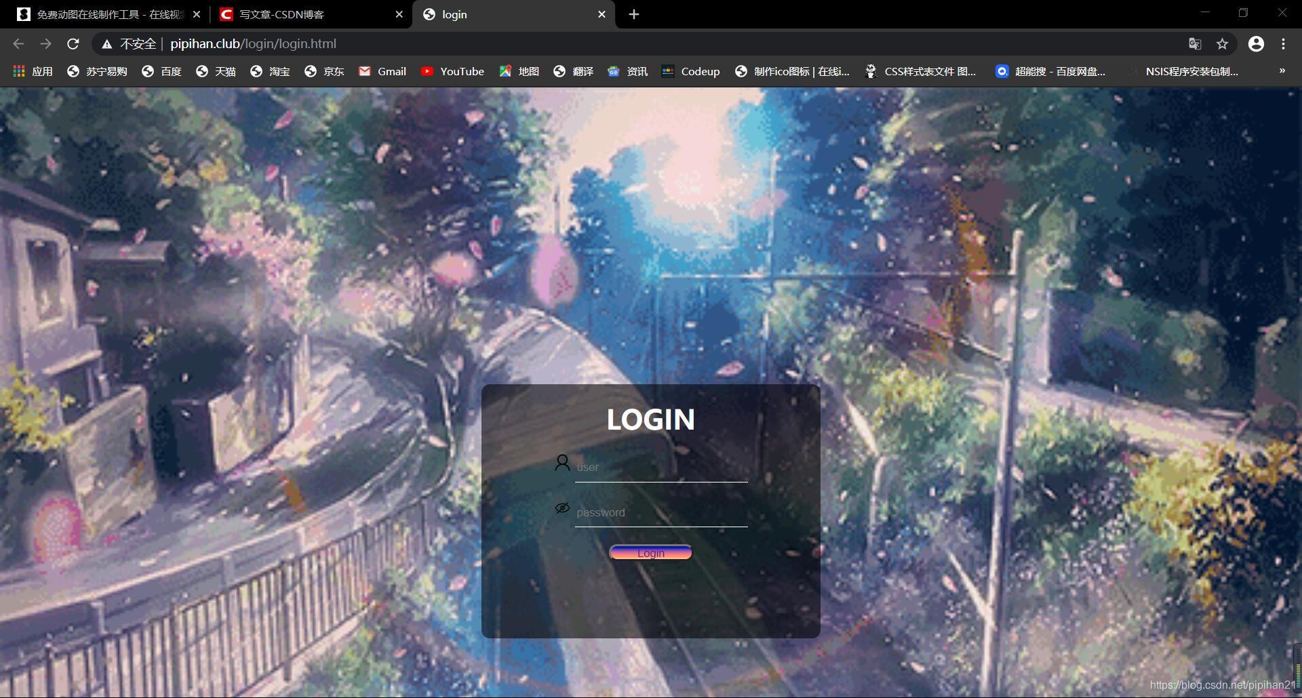Image resolution: width=1302 pixels, height=698 pixels.
Task: View the not-secure site warning icon
Action: pyautogui.click(x=106, y=44)
